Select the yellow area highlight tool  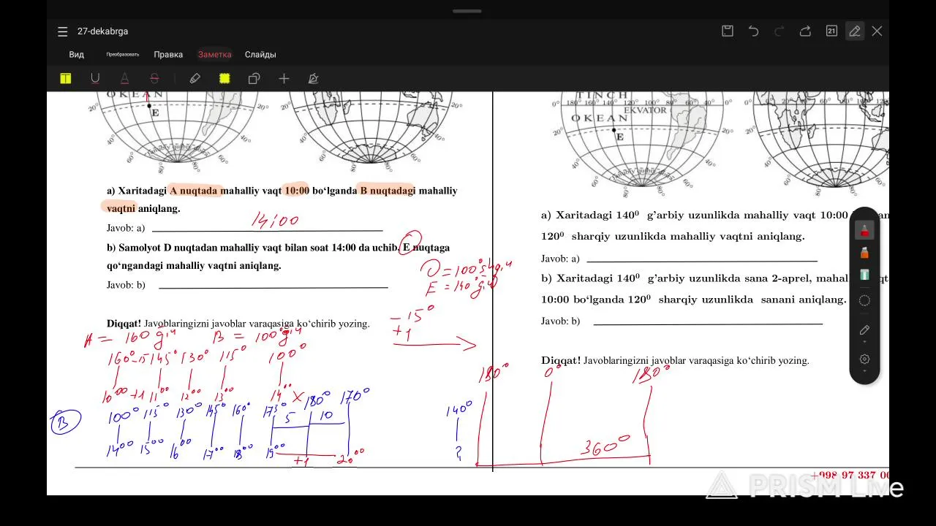tap(224, 78)
